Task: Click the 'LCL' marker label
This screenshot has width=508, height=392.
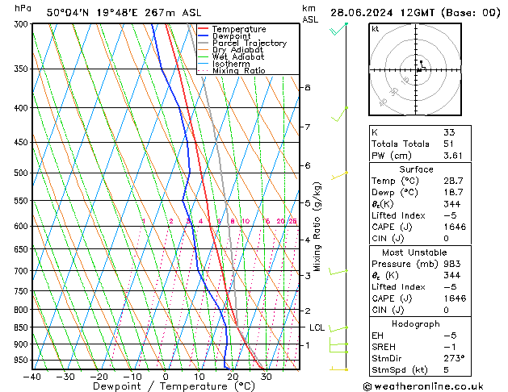Action: pos(317,327)
